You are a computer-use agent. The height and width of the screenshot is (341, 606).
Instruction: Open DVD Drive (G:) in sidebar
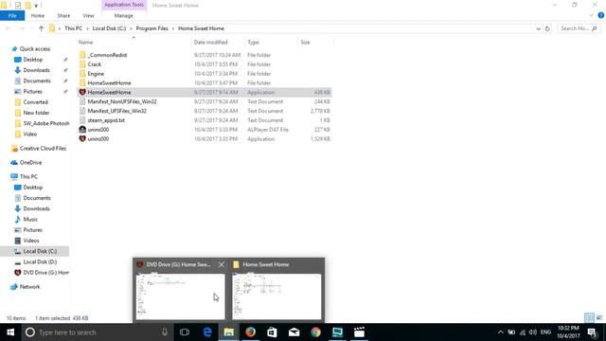click(x=45, y=273)
